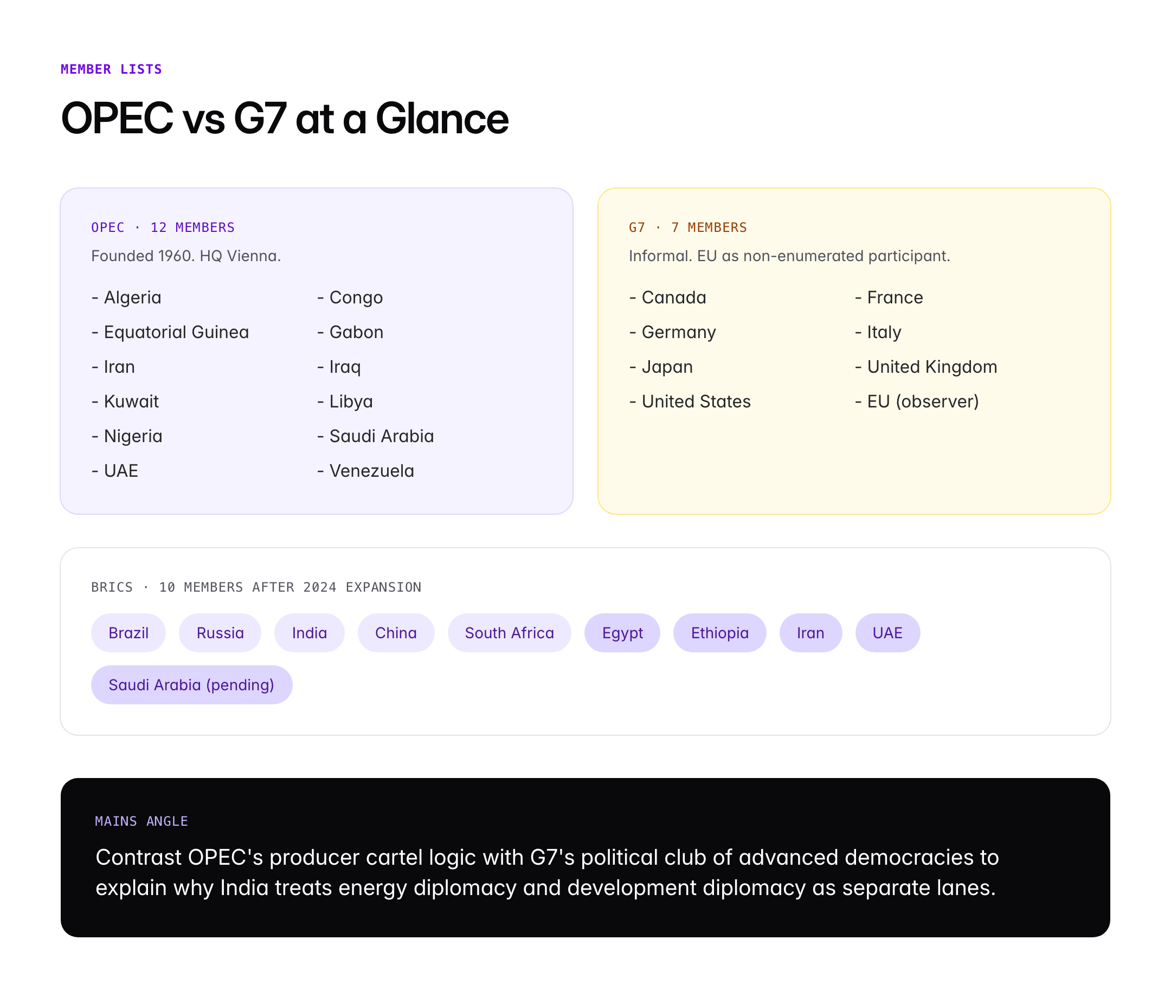Click the Brazil chip in BRICS
Screen dimensions: 1171x998
(128, 633)
